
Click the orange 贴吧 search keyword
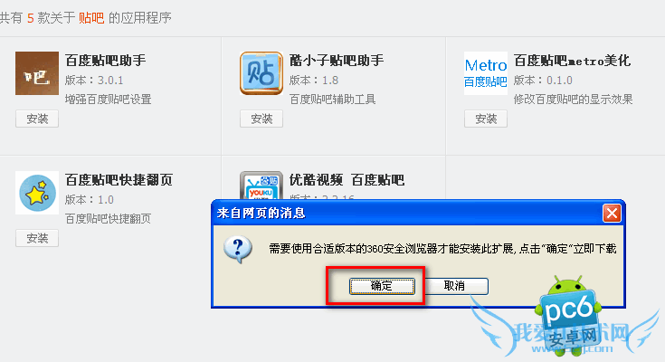pyautogui.click(x=91, y=18)
